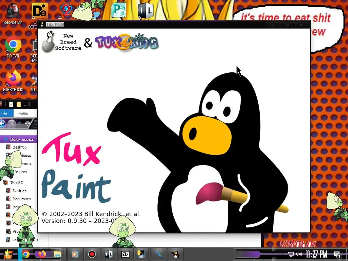
Task: Open the network icon in system tray
Action: pos(291,254)
